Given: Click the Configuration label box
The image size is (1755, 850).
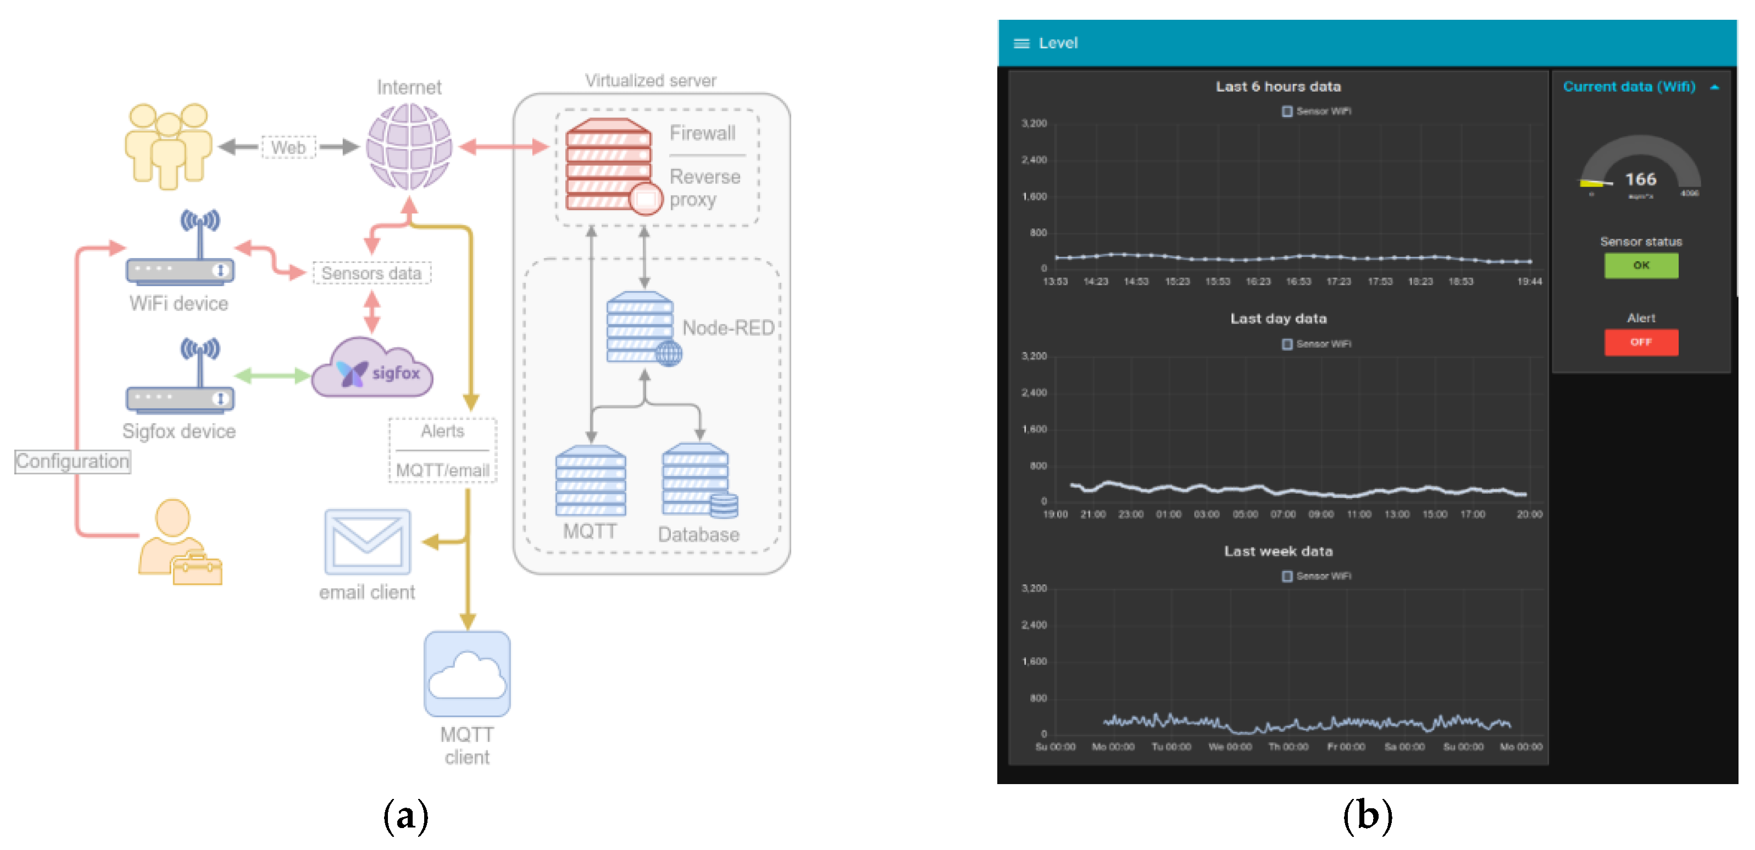Looking at the screenshot, I should [x=73, y=462].
